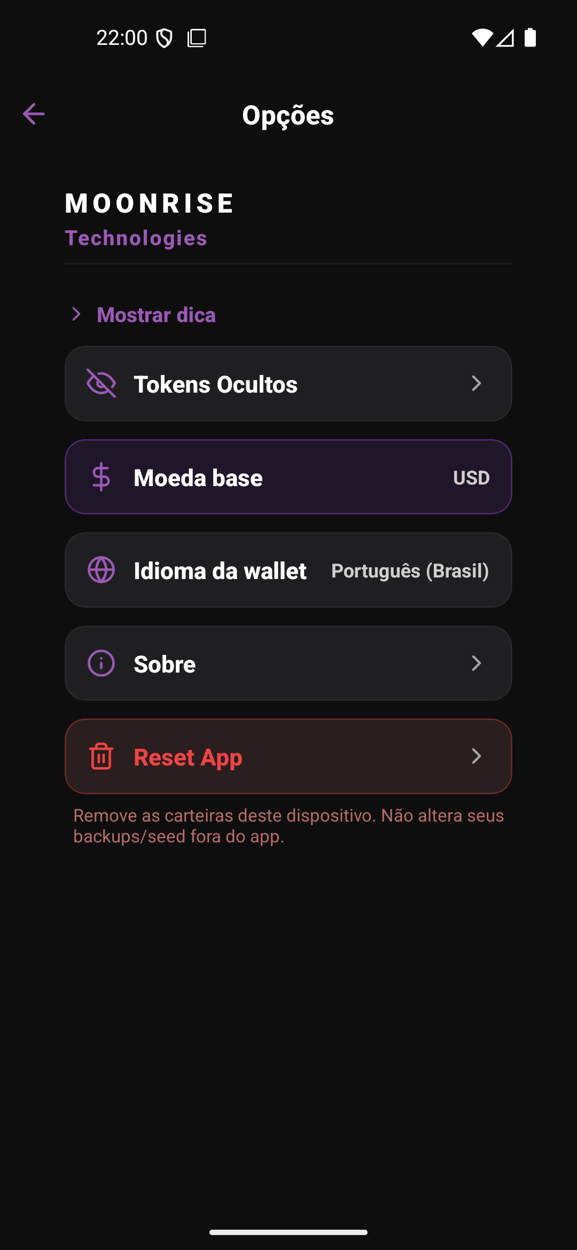This screenshot has width=577, height=1250.
Task: Open the Sobre menu entry
Action: [x=165, y=664]
